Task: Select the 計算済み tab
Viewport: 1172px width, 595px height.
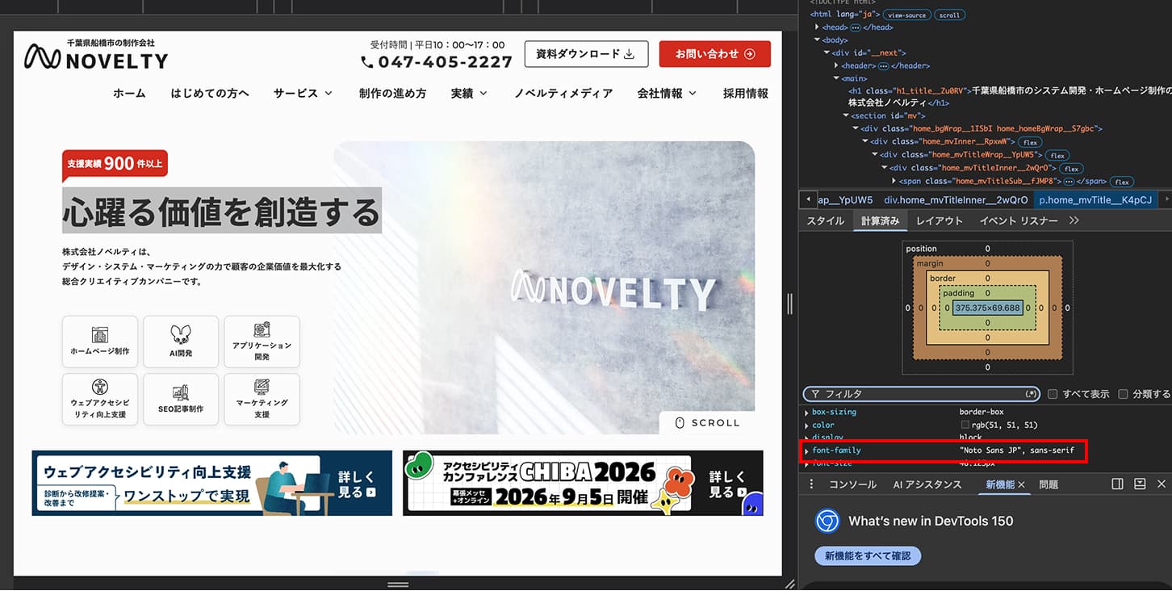Action: click(x=880, y=221)
